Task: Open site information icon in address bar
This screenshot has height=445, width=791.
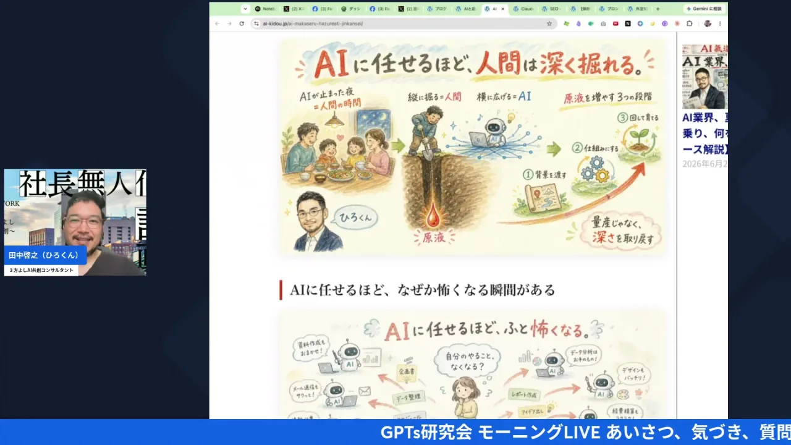Action: click(256, 23)
